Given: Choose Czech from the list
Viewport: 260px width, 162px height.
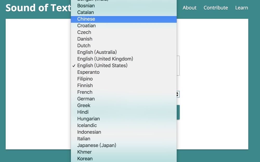Looking at the screenshot, I should (x=124, y=32).
